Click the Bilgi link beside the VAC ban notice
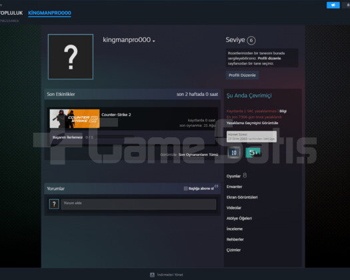 click(x=283, y=111)
